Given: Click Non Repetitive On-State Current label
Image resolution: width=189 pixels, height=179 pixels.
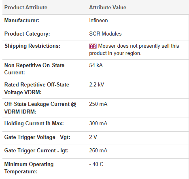Looking at the screenshot, I should pos(34,69).
